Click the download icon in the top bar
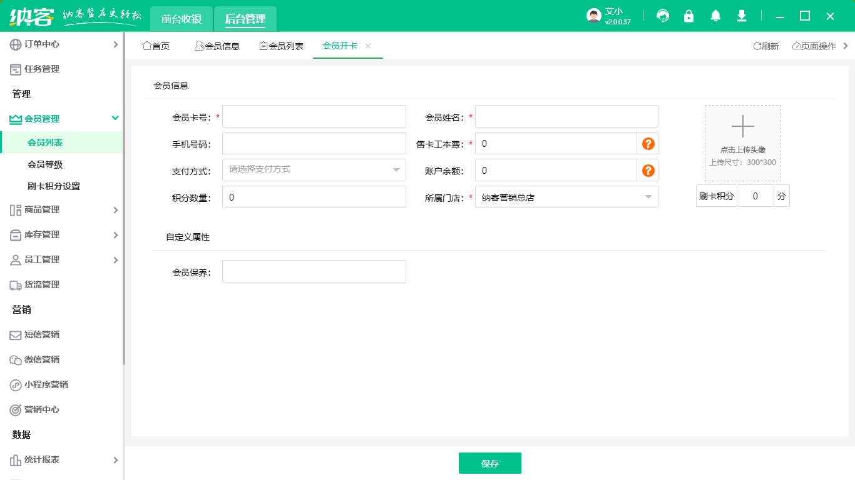 (741, 16)
